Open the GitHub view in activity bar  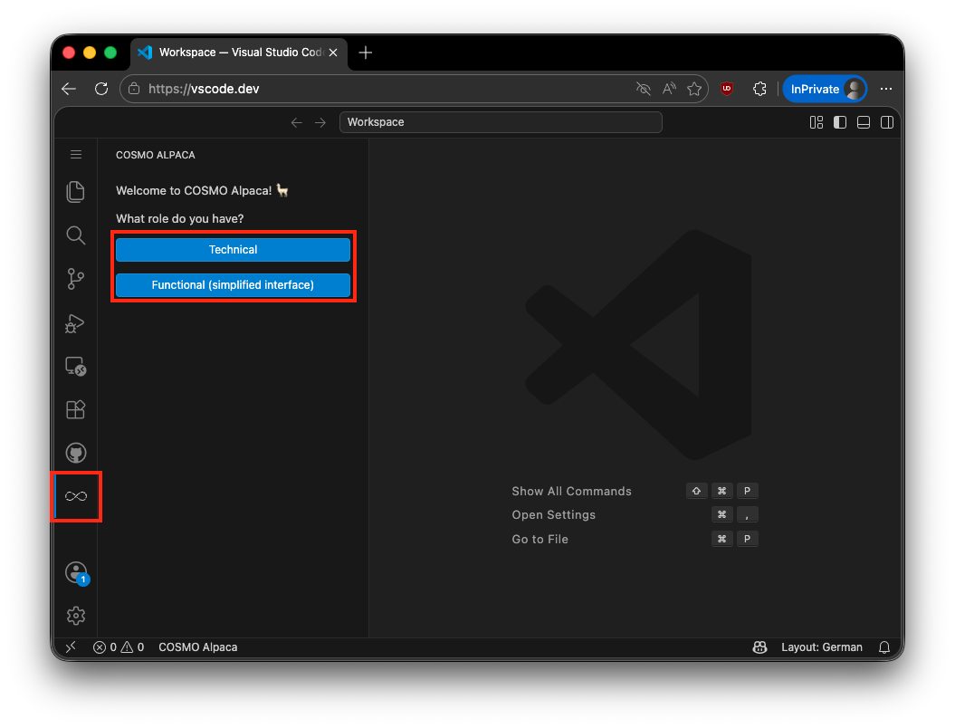(75, 453)
